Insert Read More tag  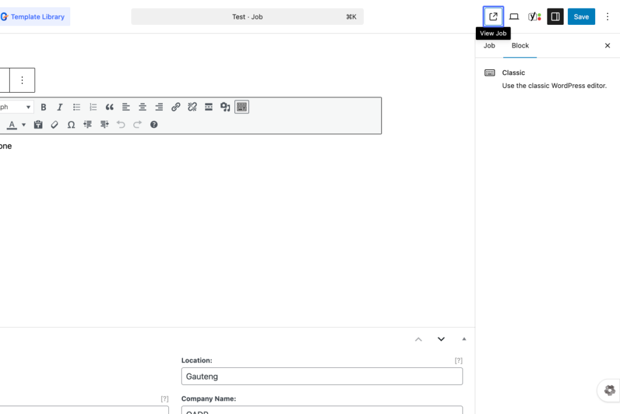(x=208, y=107)
